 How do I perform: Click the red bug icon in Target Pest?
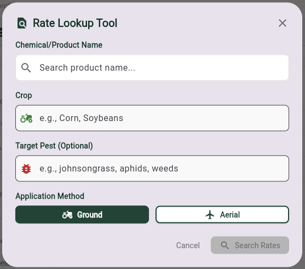point(26,169)
